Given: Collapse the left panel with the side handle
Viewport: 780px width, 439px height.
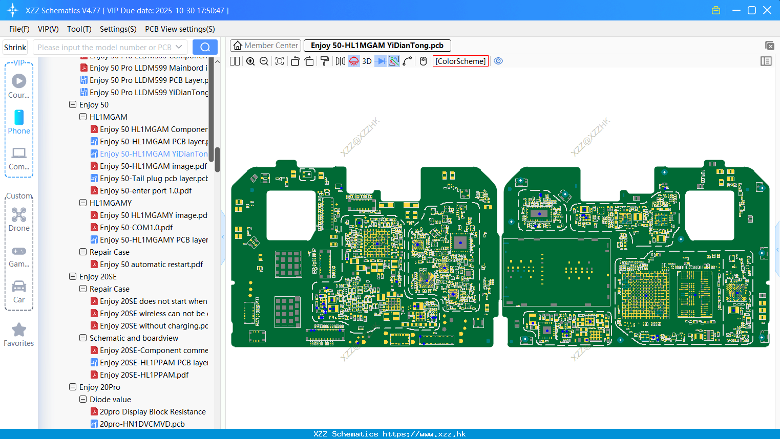Looking at the screenshot, I should [223, 237].
